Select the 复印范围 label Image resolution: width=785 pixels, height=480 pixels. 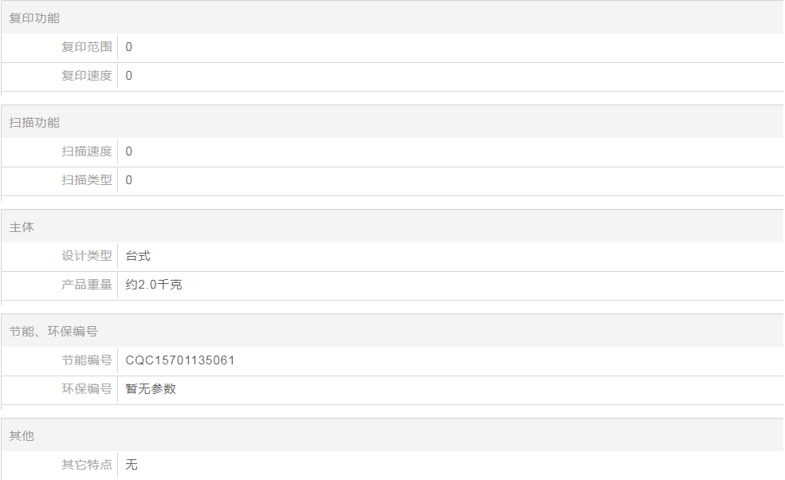[87, 47]
